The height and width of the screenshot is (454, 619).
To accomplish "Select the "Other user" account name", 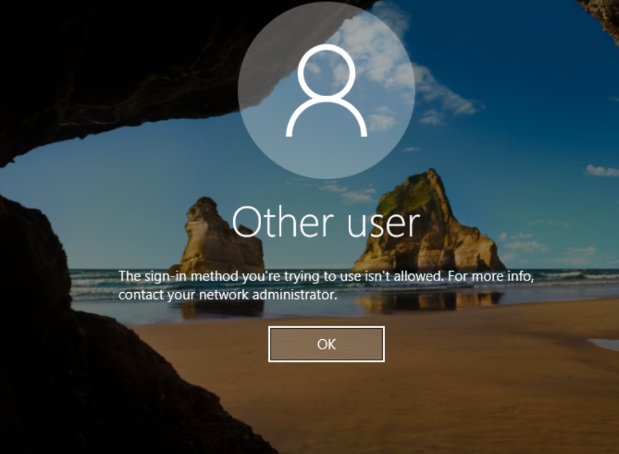I will (326, 221).
